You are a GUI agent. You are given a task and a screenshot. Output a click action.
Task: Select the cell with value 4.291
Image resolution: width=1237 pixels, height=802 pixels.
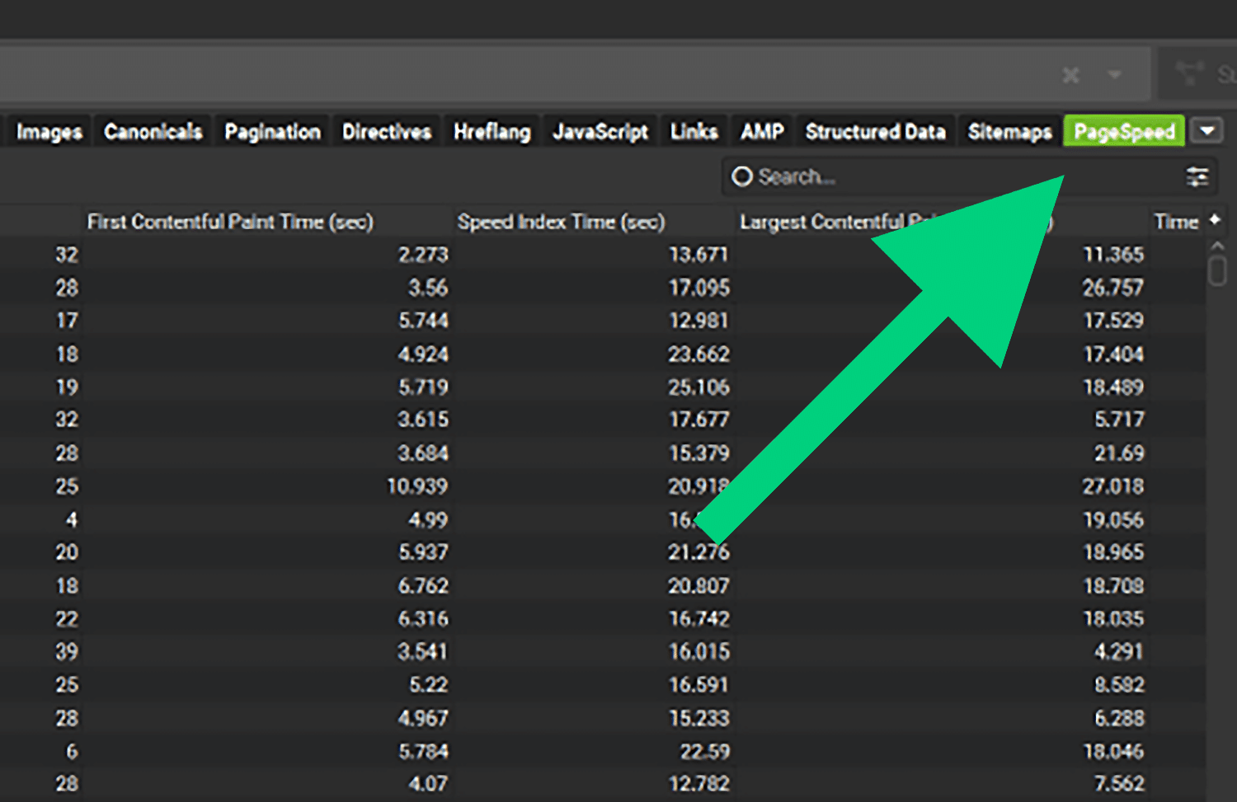coord(1119,652)
